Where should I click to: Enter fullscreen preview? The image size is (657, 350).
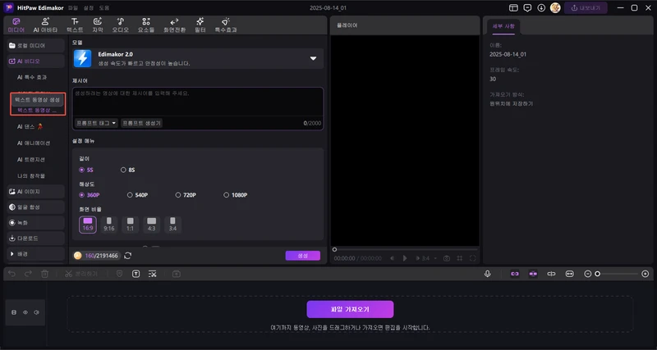tap(473, 258)
